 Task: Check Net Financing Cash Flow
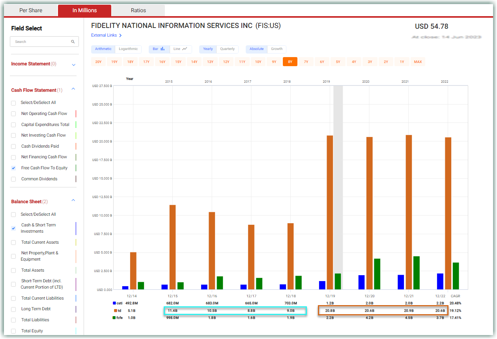[x=13, y=157]
